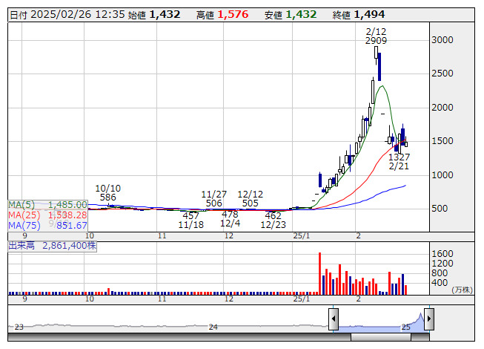Click the 11/18 low marker 457
This screenshot has height=349, width=484.
(x=190, y=215)
